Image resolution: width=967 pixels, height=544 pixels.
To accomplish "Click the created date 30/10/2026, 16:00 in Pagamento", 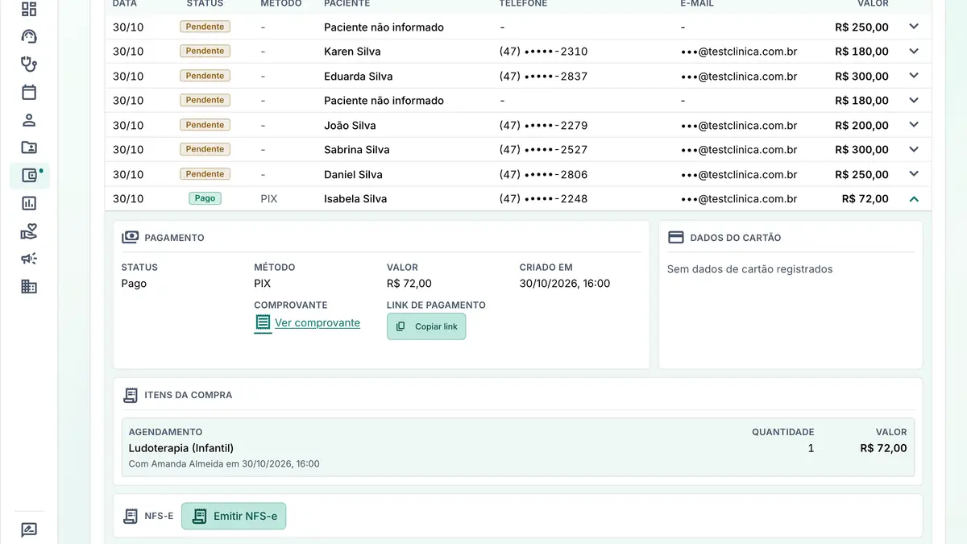I will tap(565, 284).
